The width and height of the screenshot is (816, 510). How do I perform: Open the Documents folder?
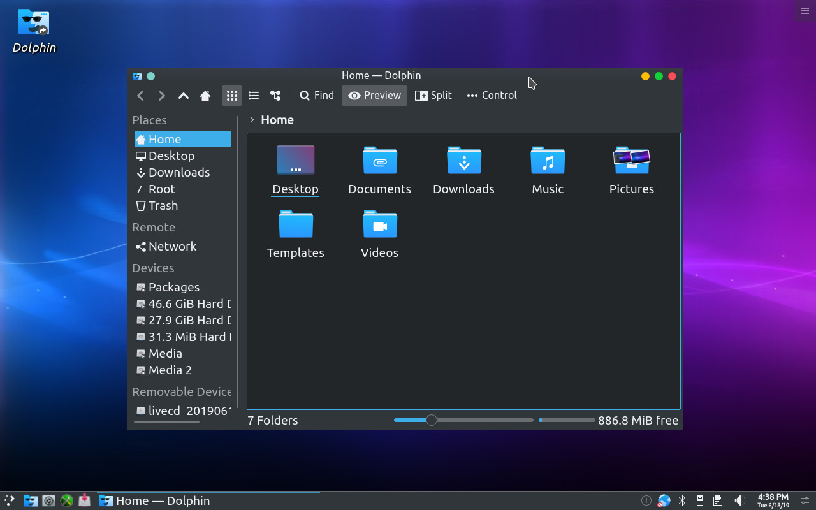379,170
